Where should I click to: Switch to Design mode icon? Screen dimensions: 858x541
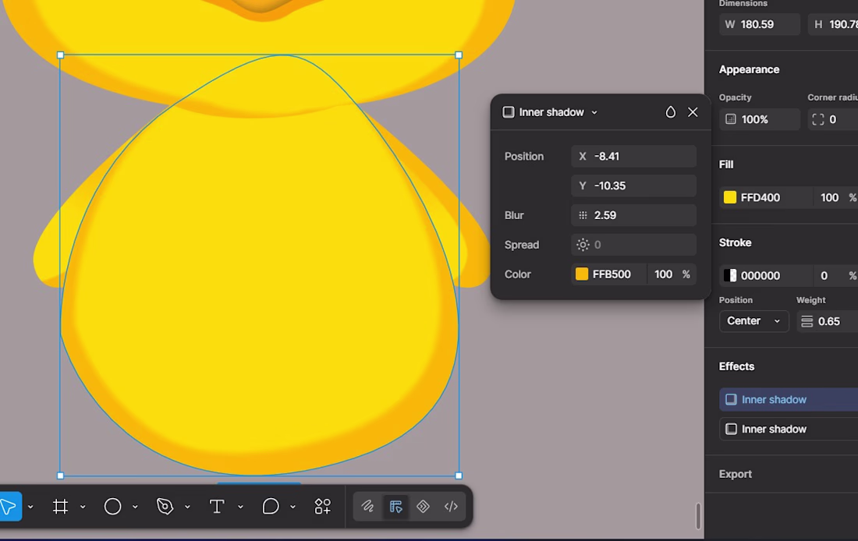pyautogui.click(x=395, y=507)
